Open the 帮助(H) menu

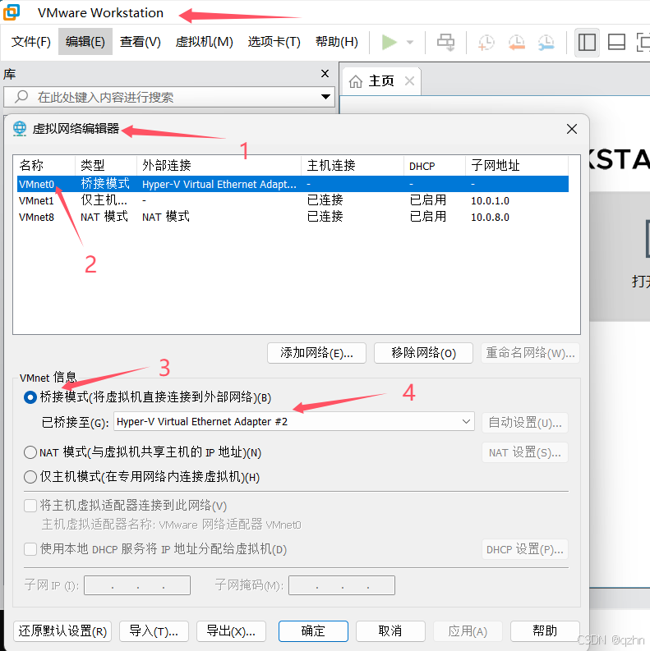click(337, 42)
